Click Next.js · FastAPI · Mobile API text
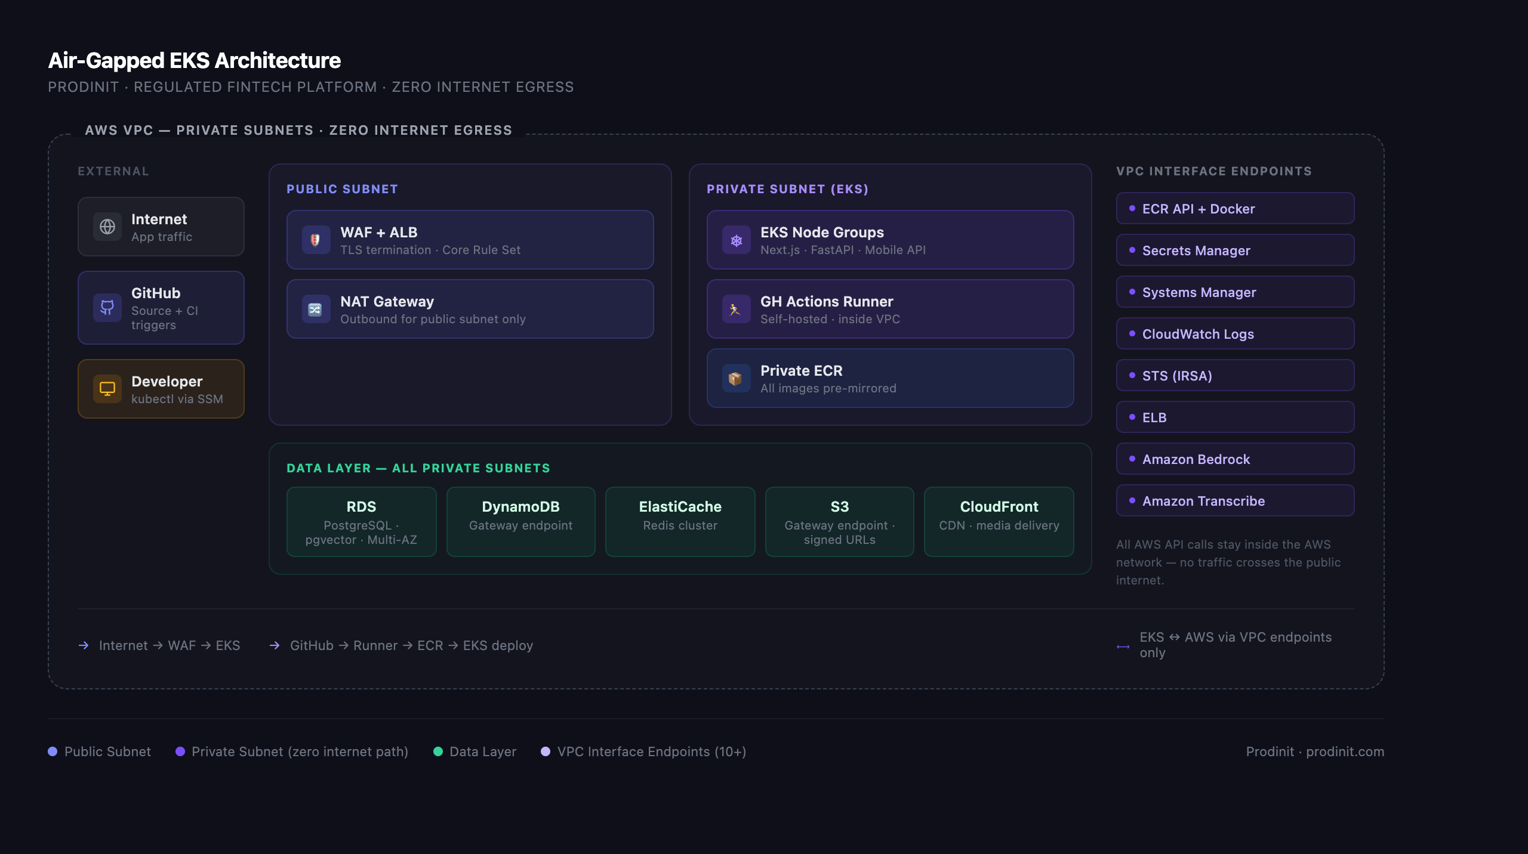The image size is (1528, 854). click(x=843, y=250)
